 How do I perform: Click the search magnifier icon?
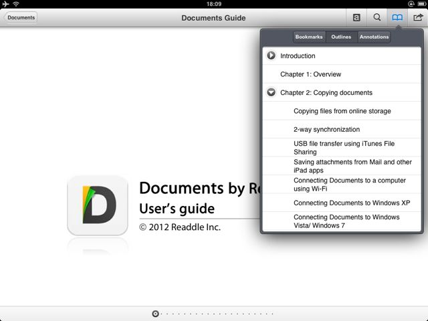[x=377, y=17]
